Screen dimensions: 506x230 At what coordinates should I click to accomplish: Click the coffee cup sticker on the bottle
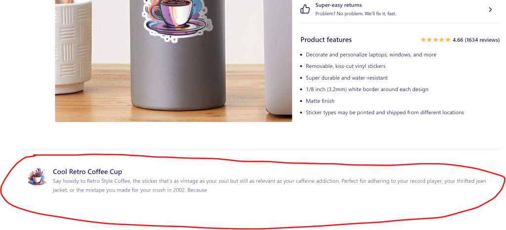(x=178, y=19)
